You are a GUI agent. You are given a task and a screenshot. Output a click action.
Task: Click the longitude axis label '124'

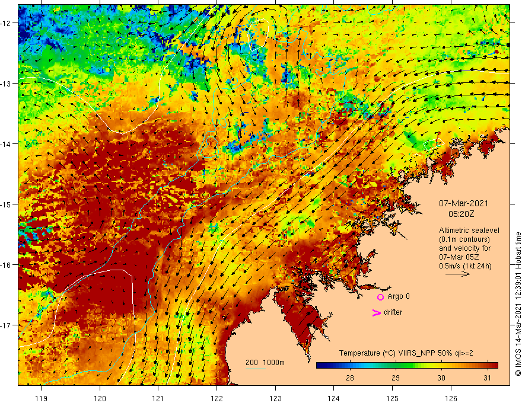tap(334, 398)
